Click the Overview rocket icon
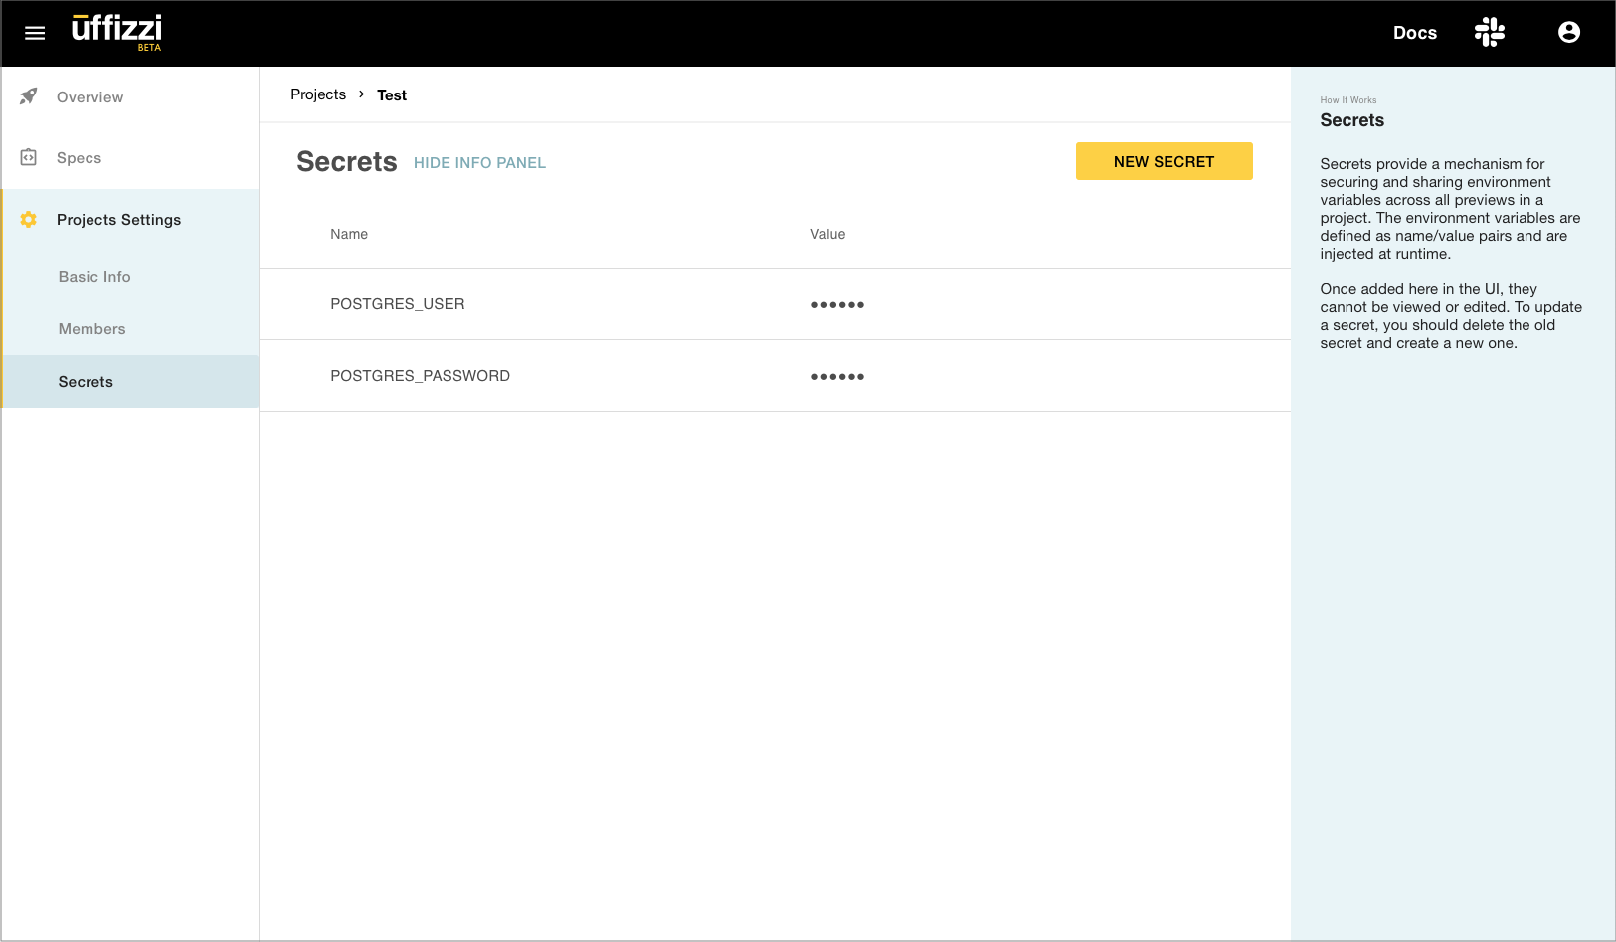The width and height of the screenshot is (1616, 942). pyautogui.click(x=29, y=96)
